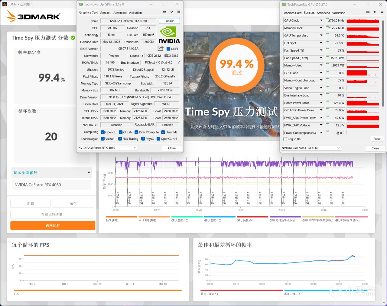This screenshot has width=387, height=306.
Task: Click the GPU-Z Sensors window vertical scrollbar
Action: tap(383, 63)
